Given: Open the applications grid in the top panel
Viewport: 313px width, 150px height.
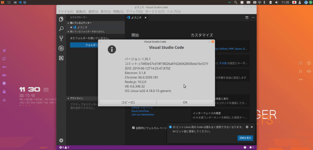Looking at the screenshot, I should pyautogui.click(x=9, y=2).
